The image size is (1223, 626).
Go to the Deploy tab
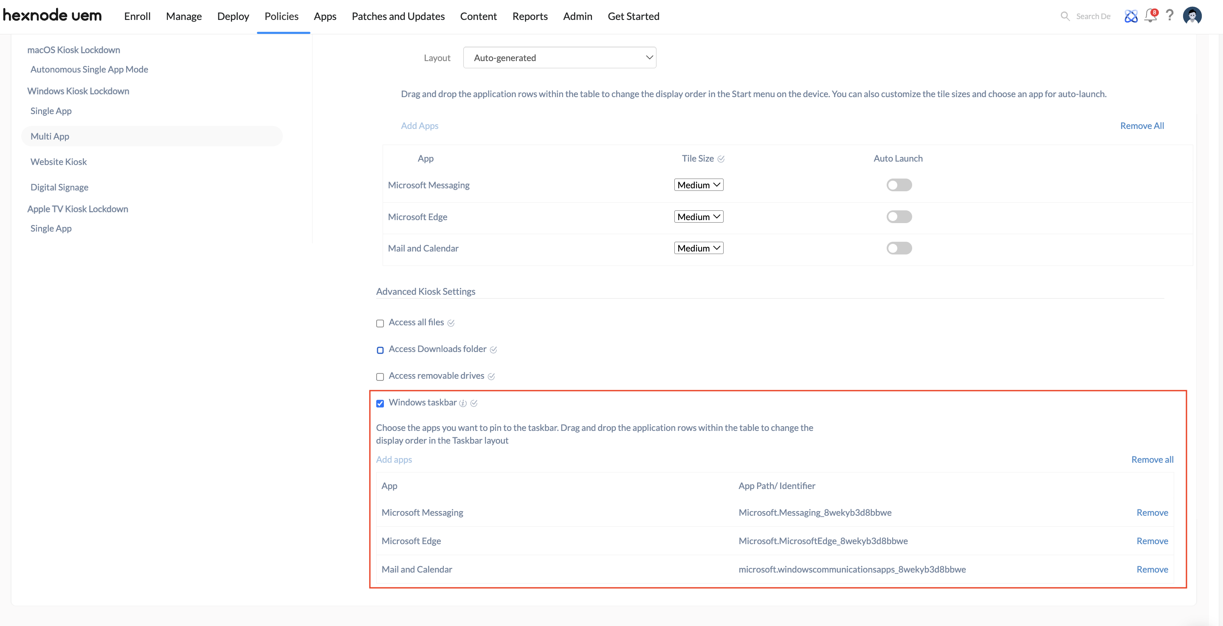tap(233, 16)
